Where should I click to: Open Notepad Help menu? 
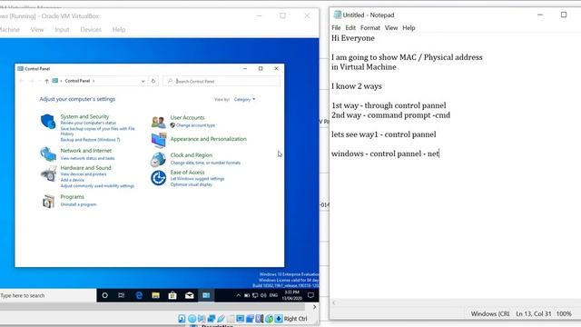pos(409,28)
